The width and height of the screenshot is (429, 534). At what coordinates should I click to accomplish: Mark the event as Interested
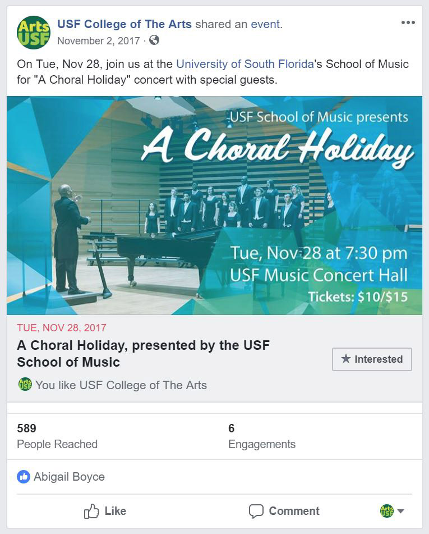click(x=372, y=359)
